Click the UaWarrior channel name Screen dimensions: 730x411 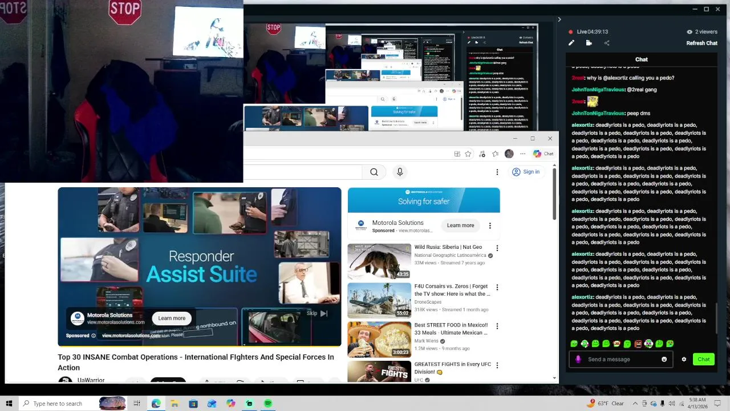(x=91, y=380)
